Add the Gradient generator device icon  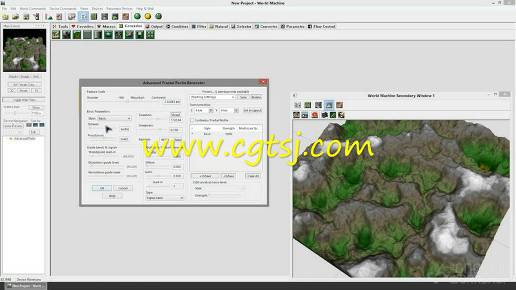pos(98,35)
